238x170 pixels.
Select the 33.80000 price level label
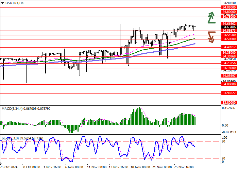coord(229,103)
